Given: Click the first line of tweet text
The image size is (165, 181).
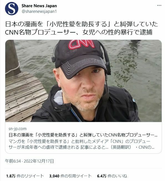Looking at the screenshot, I should click(x=82, y=24).
